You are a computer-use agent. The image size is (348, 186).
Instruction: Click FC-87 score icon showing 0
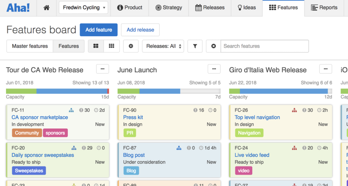tap(189, 148)
